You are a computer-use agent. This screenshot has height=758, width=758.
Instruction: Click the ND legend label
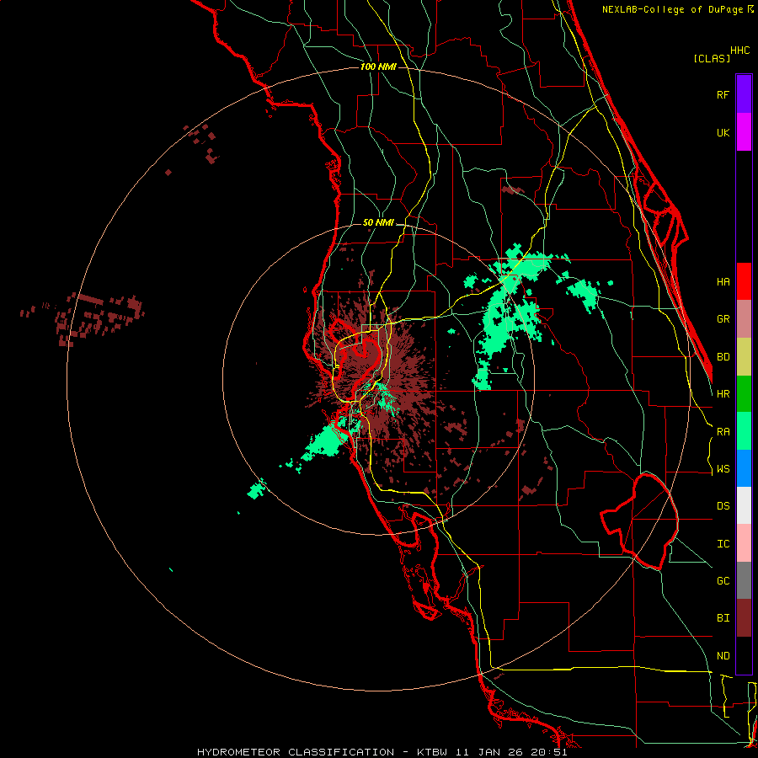coord(723,656)
